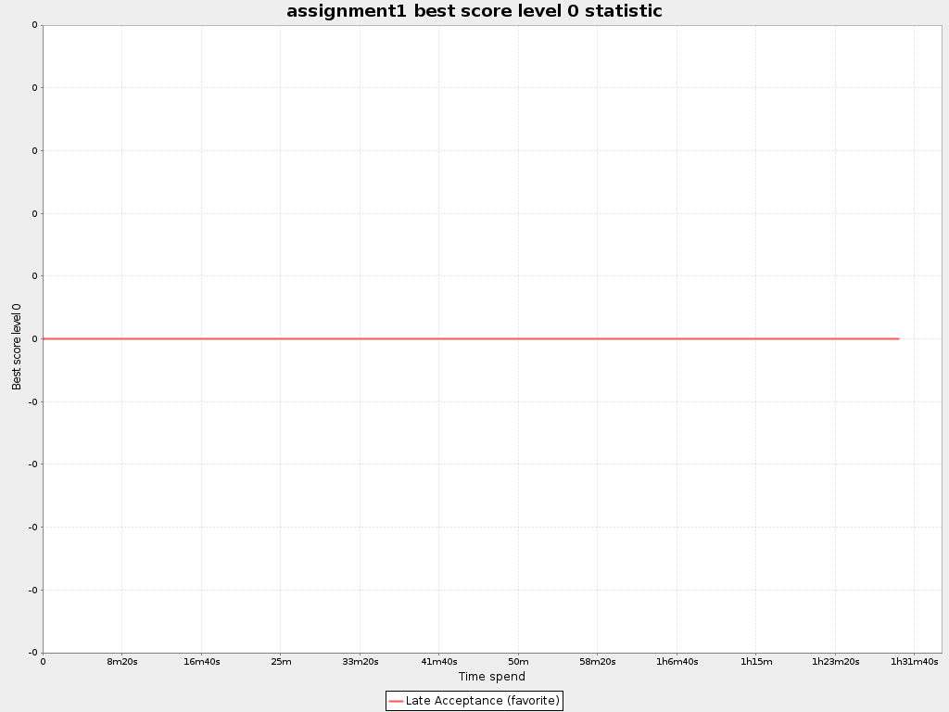Click the 58m20s x-axis tick label
This screenshot has height=712, width=949.
(597, 662)
